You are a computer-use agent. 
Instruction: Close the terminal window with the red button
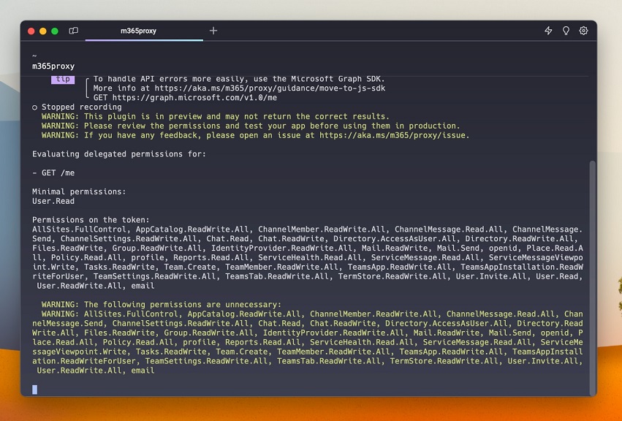click(31, 31)
